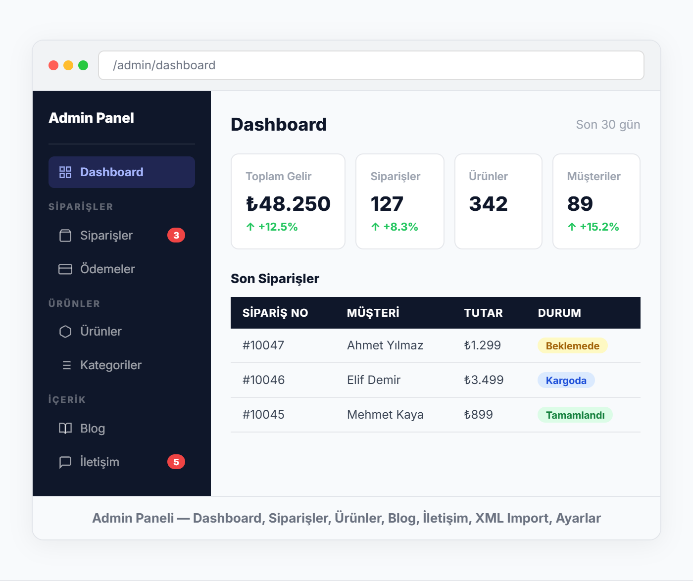The image size is (693, 581).
Task: Select order number #10047
Action: point(263,345)
